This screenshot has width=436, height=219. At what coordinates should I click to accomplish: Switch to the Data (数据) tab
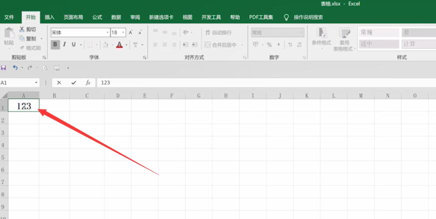(116, 17)
